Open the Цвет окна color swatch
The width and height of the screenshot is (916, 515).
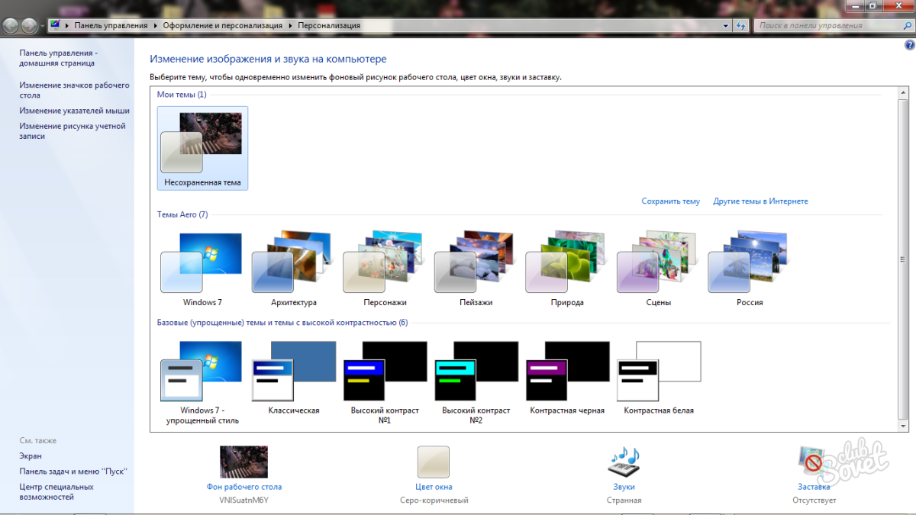(x=433, y=462)
